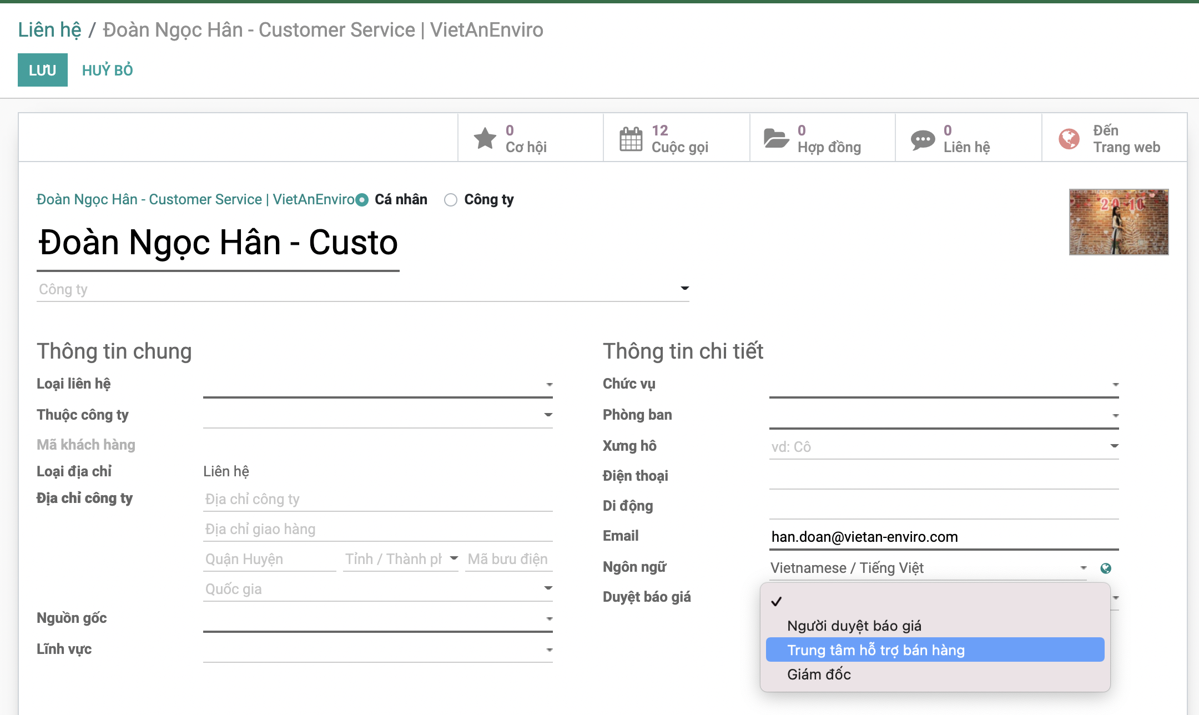Click the globe icon for Trang web
The height and width of the screenshot is (715, 1199).
click(1069, 139)
